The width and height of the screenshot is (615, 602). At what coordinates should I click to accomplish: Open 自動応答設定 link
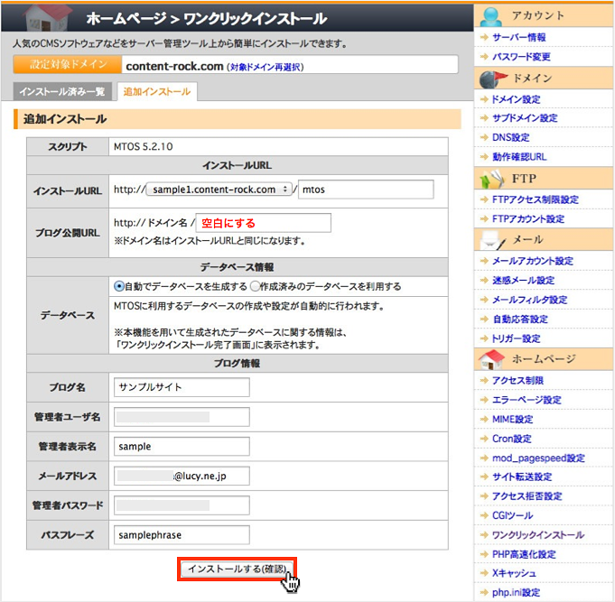coord(520,319)
